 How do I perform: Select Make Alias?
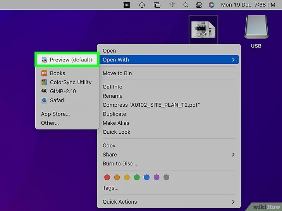pyautogui.click(x=169, y=123)
